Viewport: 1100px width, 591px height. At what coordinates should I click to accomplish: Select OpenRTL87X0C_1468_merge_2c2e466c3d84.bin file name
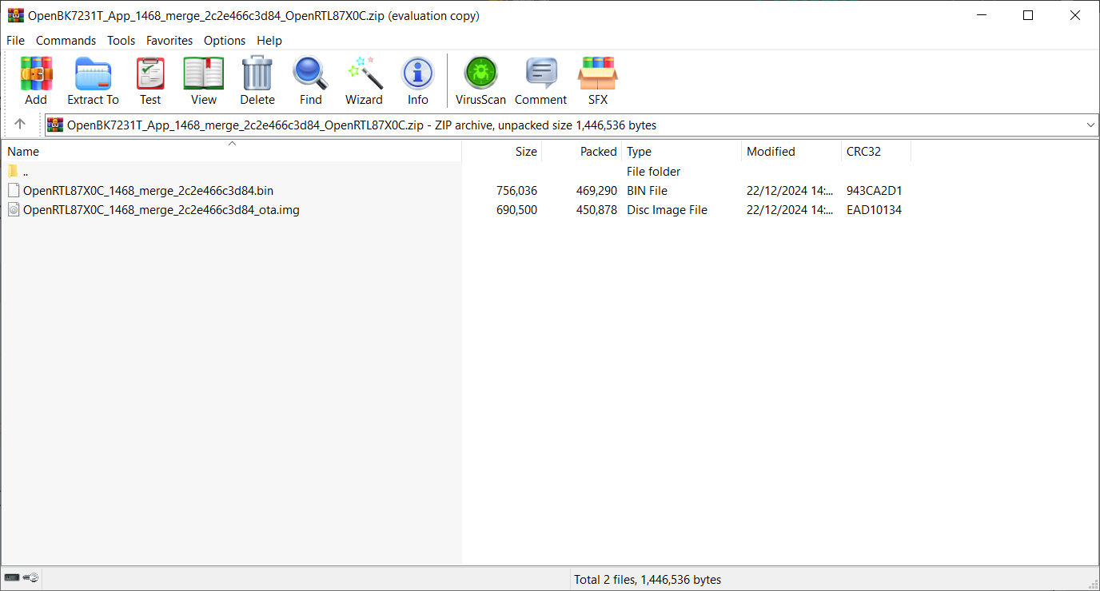click(149, 190)
